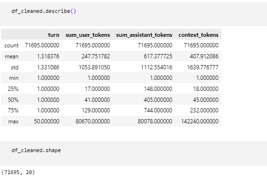The width and height of the screenshot is (267, 187).
Task: Click the mean row label
Action: click(12, 56)
